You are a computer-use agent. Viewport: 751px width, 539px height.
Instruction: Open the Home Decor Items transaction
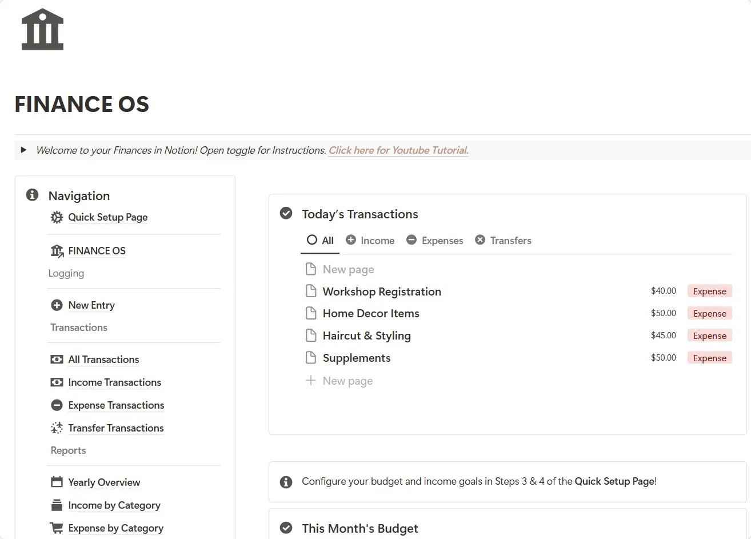click(371, 313)
